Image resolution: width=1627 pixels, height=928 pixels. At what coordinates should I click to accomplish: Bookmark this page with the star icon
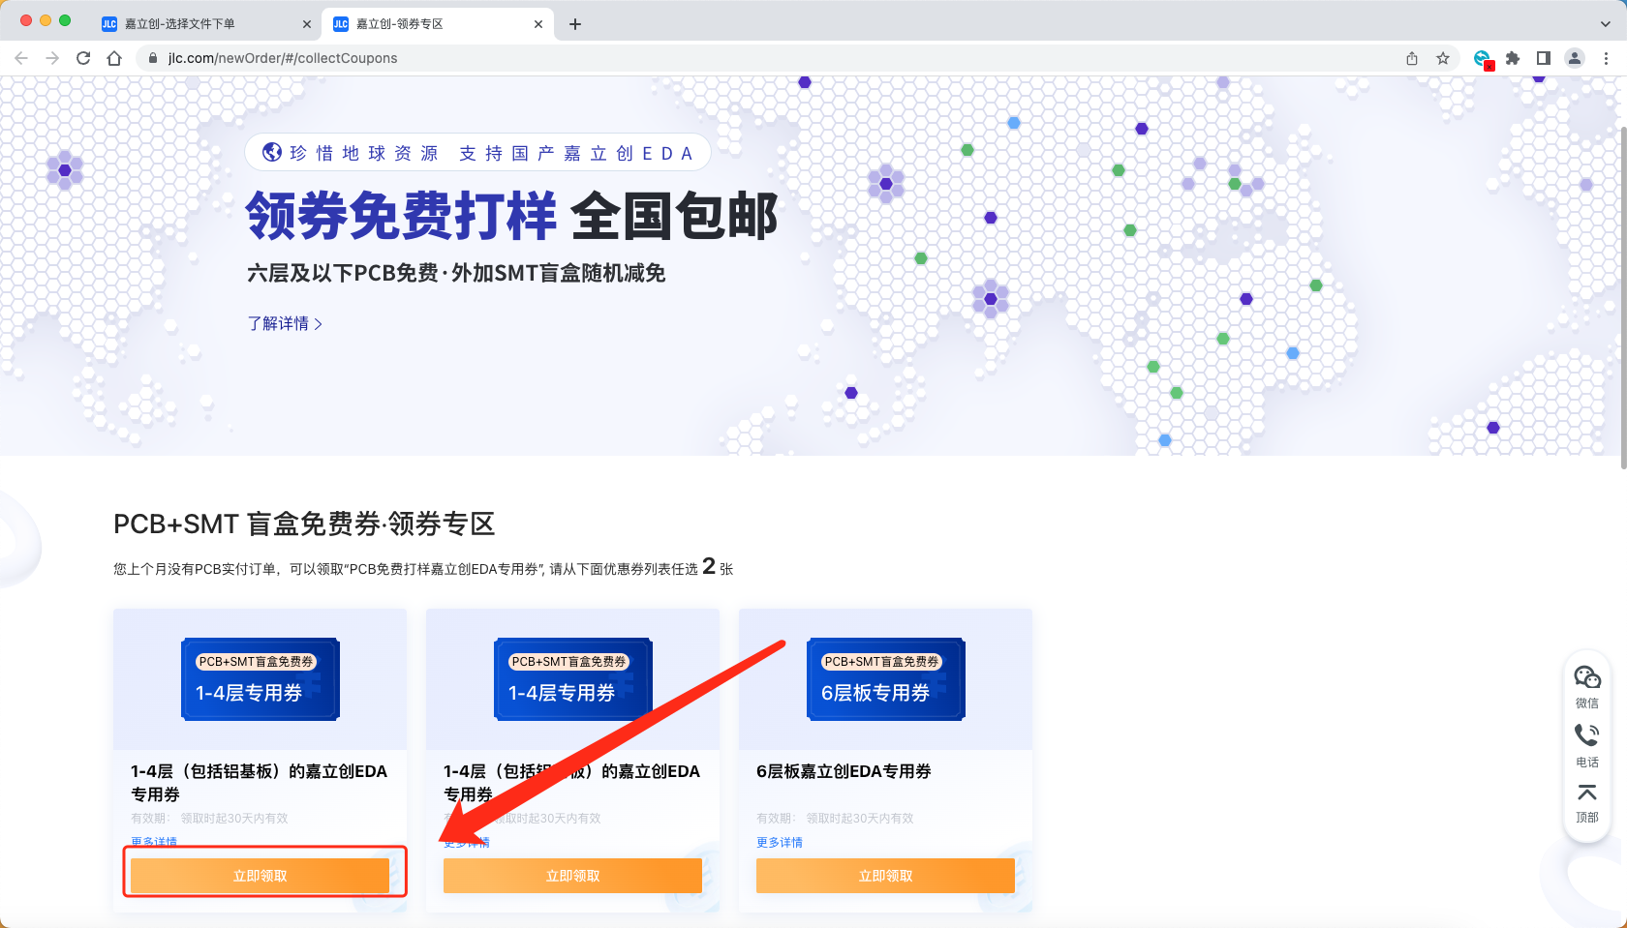pos(1443,58)
